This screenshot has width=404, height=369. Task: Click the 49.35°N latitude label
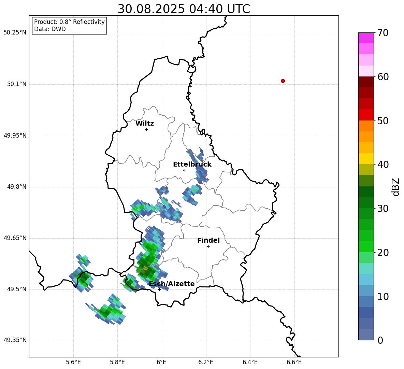pos(15,340)
